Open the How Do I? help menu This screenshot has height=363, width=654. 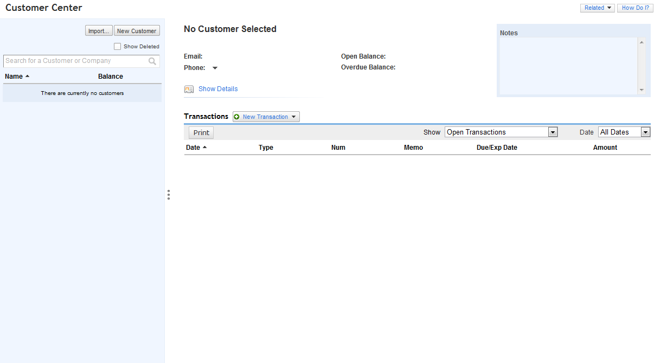(635, 8)
